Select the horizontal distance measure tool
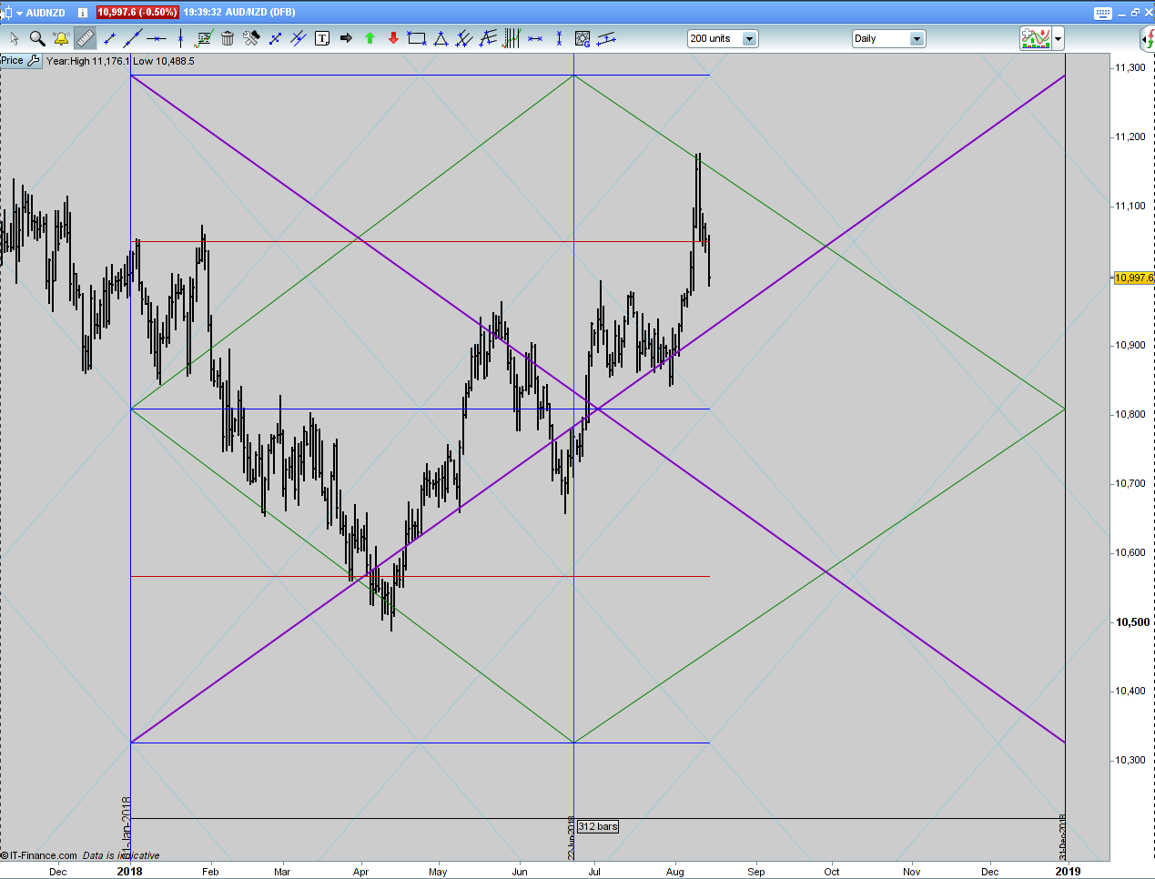The height and width of the screenshot is (879, 1155). point(535,38)
